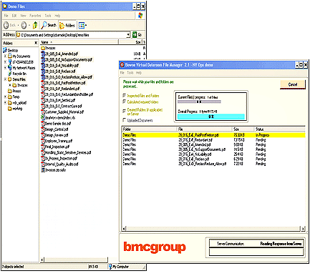Click the Explorer address path field
The height and width of the screenshot is (276, 315).
tap(72, 35)
